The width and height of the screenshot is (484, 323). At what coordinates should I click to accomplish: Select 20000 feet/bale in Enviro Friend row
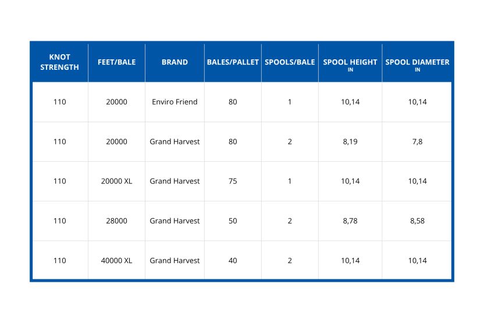(x=117, y=102)
